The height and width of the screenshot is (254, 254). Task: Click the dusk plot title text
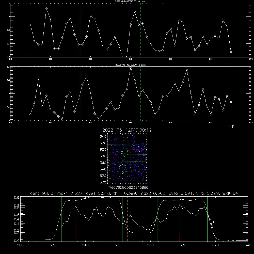(131, 65)
